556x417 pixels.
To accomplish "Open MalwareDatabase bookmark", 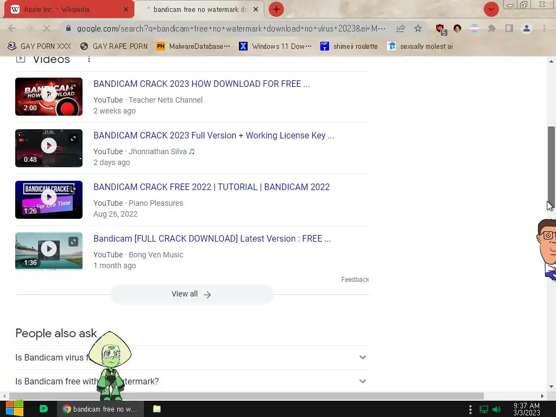I will click(x=193, y=47).
